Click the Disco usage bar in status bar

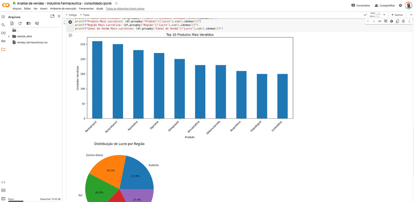[x=16, y=201]
